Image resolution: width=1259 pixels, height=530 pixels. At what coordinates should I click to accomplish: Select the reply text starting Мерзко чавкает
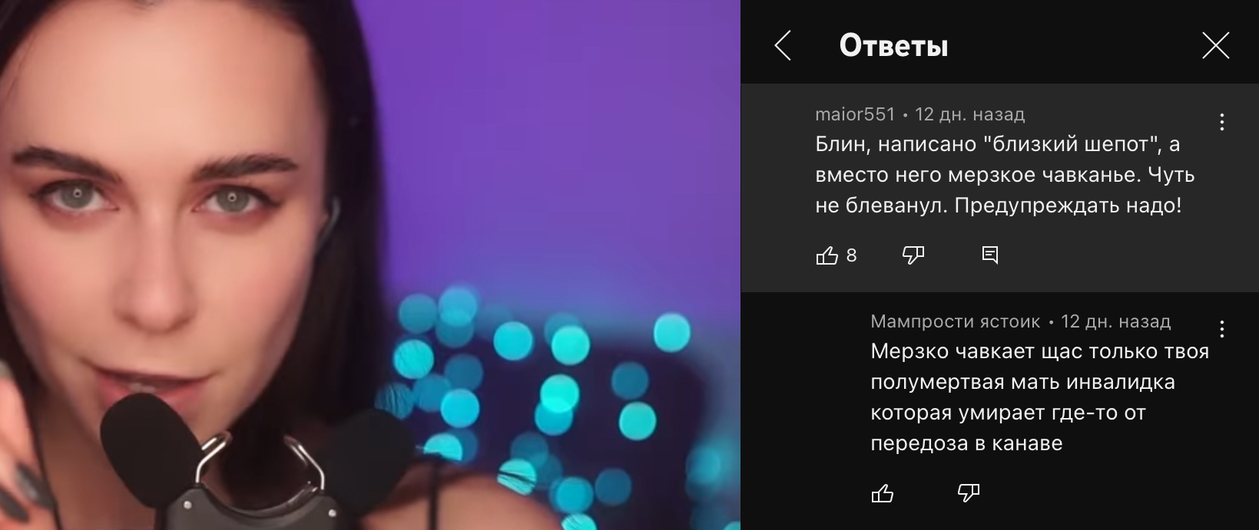click(1039, 397)
